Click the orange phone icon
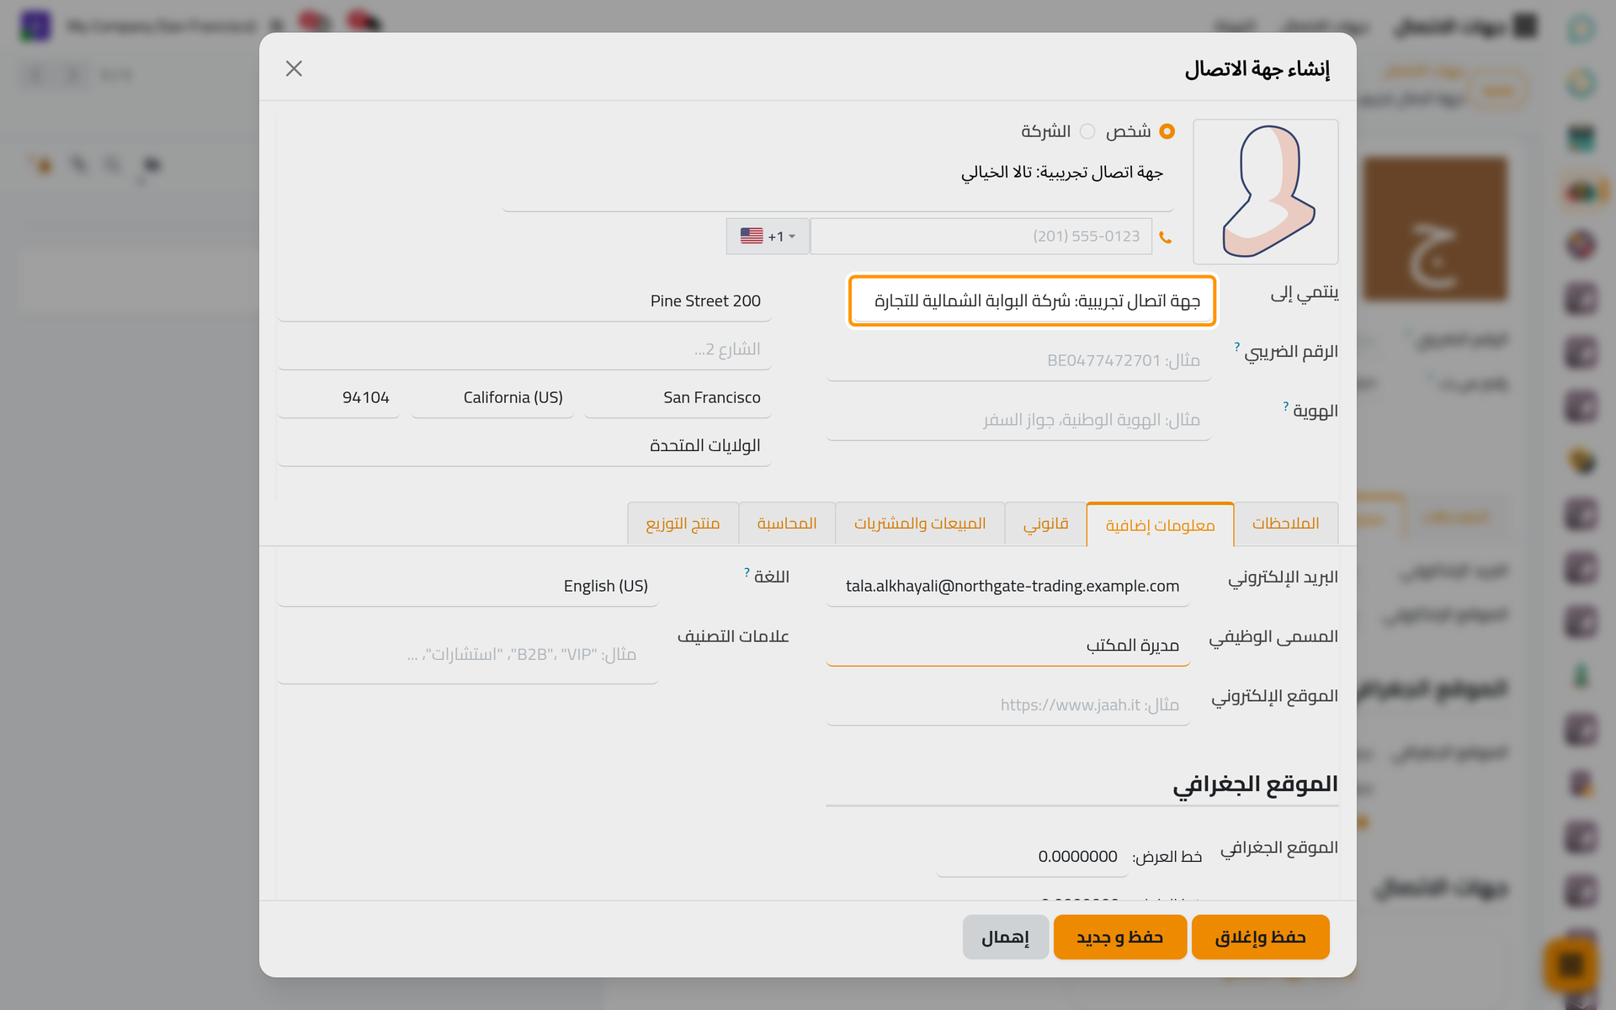The height and width of the screenshot is (1010, 1616). [x=1165, y=237]
